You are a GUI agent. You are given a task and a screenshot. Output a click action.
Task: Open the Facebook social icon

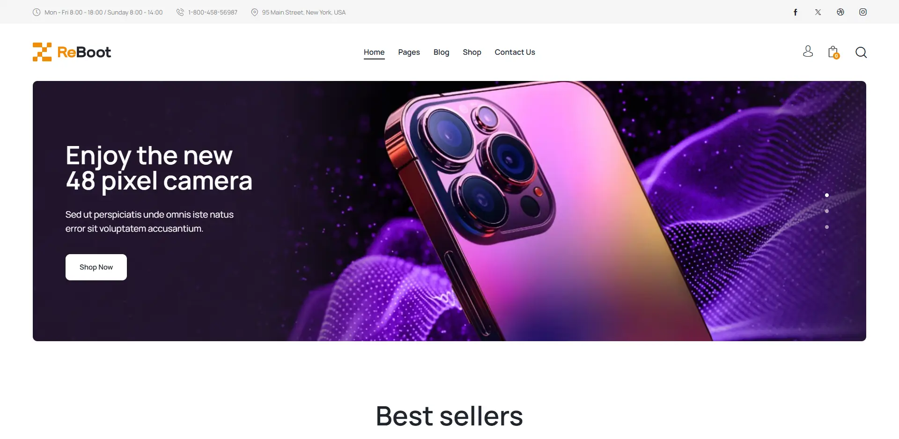(795, 12)
